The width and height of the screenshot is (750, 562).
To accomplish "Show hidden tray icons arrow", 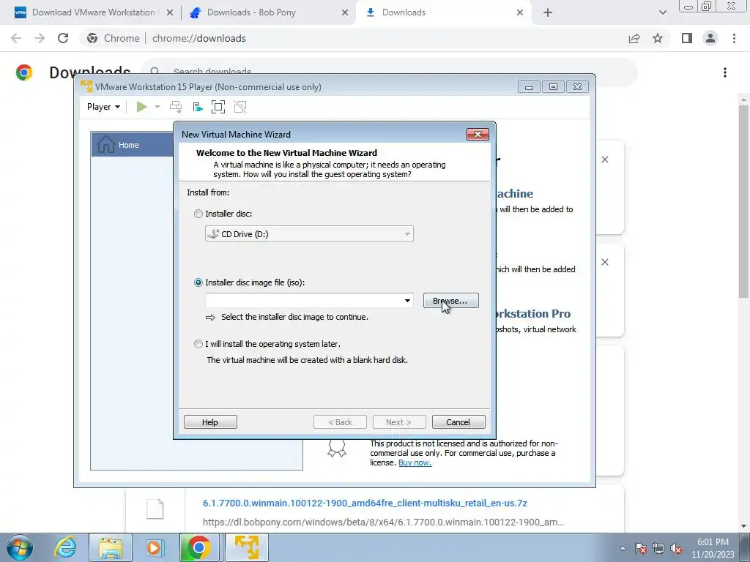I will pos(623,548).
